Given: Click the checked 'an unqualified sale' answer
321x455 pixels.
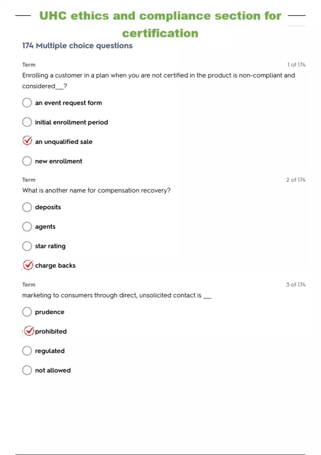Looking at the screenshot, I should pyautogui.click(x=27, y=141).
